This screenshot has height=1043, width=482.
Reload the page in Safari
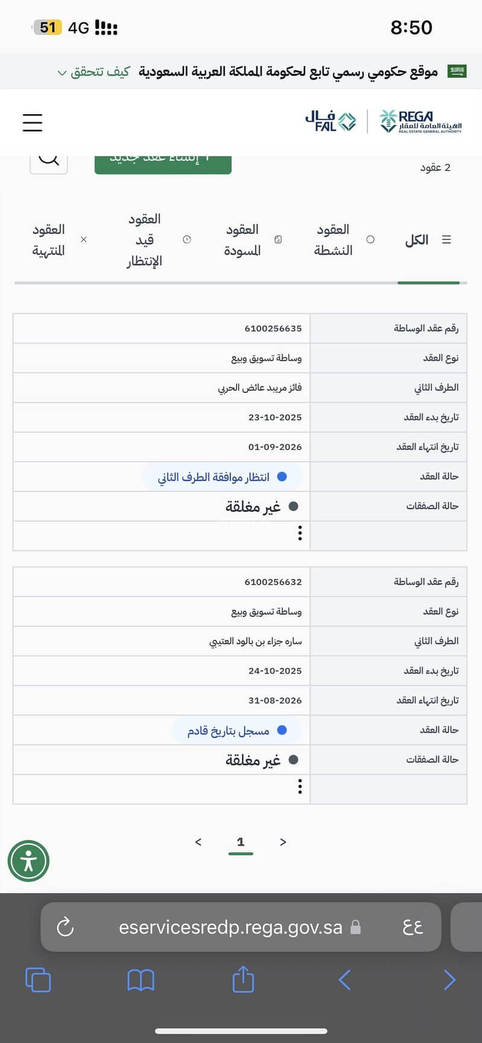[x=65, y=927]
